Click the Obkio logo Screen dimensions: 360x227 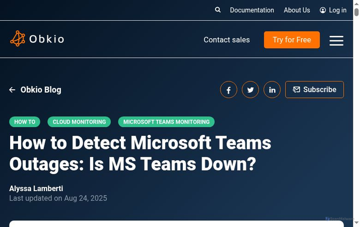(37, 39)
